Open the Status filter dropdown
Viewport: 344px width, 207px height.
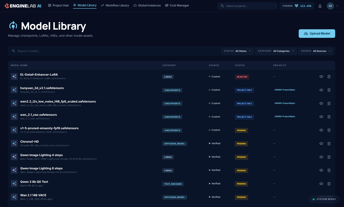tap(237, 51)
